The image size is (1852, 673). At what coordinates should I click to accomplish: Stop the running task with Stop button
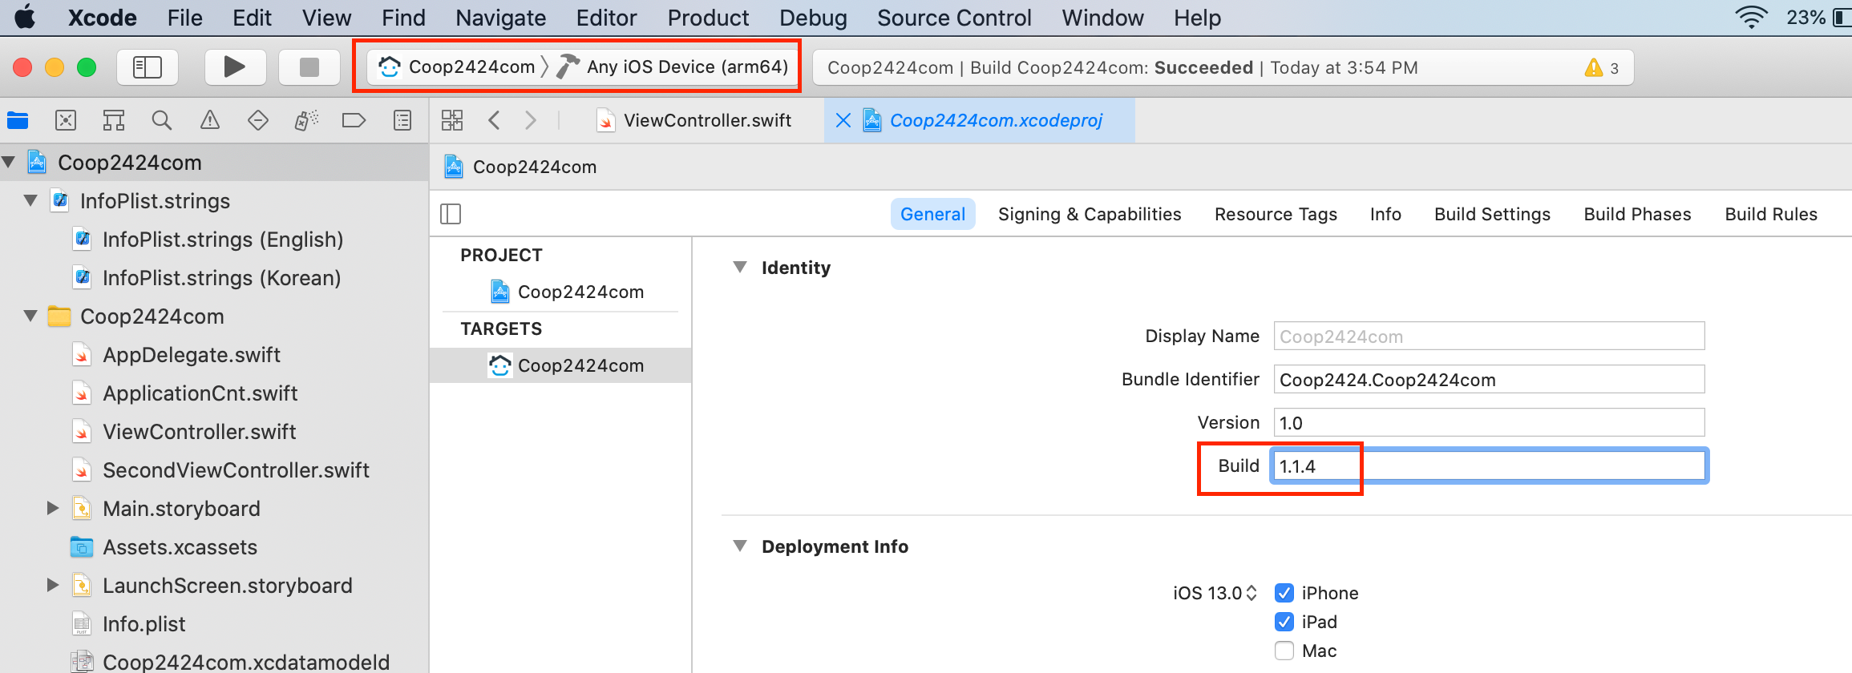pos(309,67)
